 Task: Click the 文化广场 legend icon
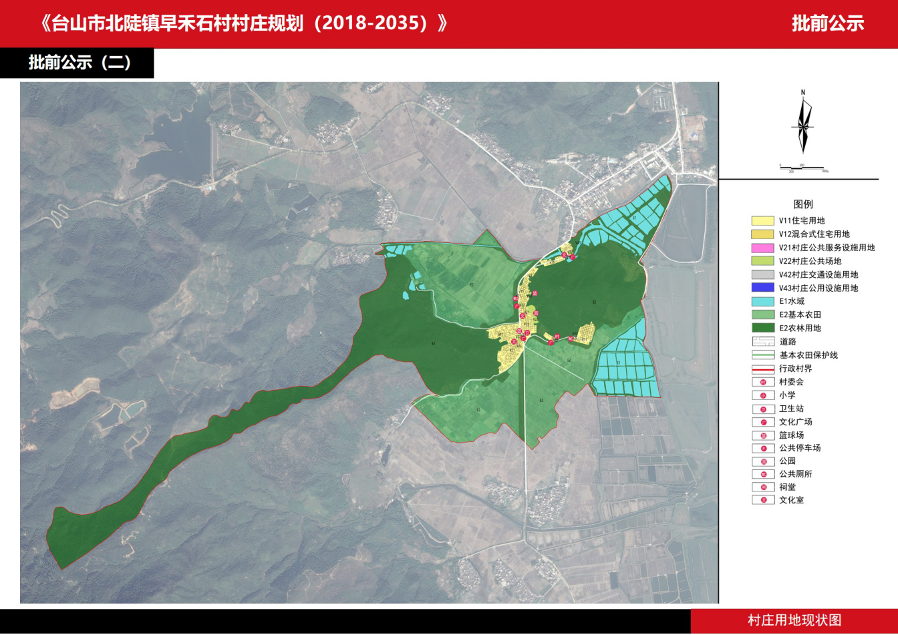(x=762, y=422)
